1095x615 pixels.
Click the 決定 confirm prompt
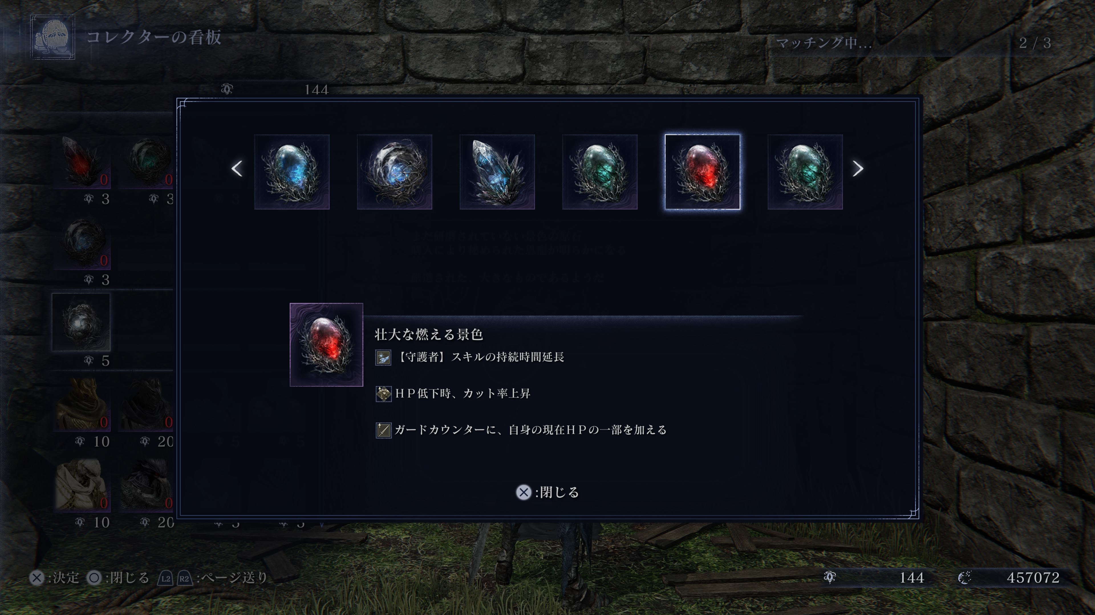pos(54,578)
